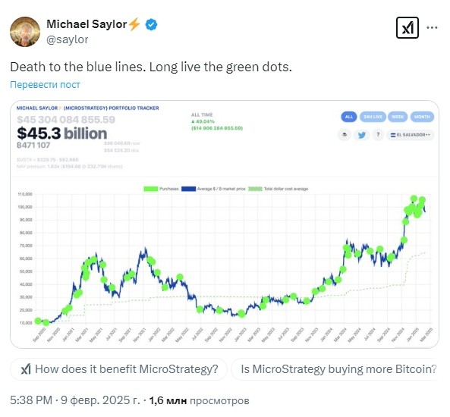Click the Twitter bird share icon
The image size is (450, 417).
pos(362,135)
